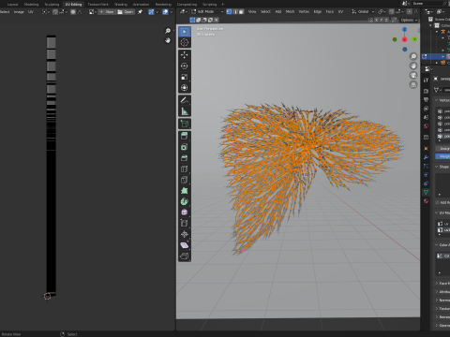Select the Smooth vertices tool
The image size is (450, 337).
185,212
